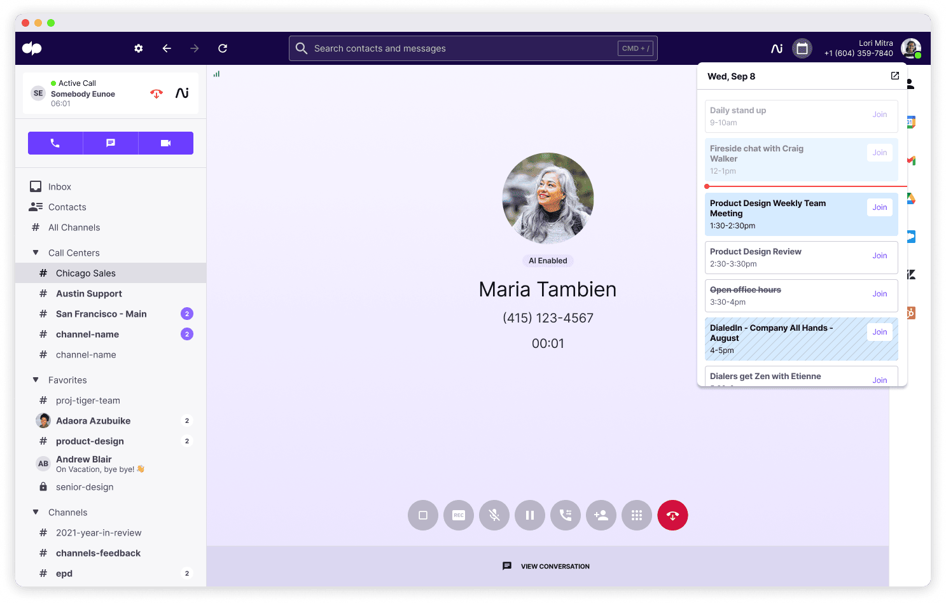Select Austin Support call center
Screen dimensions: 946x603
(111, 293)
